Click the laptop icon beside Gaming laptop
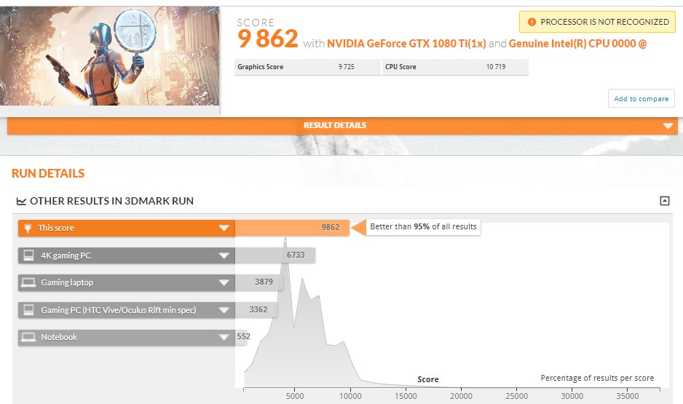Viewport: 683px width, 404px height. tap(28, 282)
